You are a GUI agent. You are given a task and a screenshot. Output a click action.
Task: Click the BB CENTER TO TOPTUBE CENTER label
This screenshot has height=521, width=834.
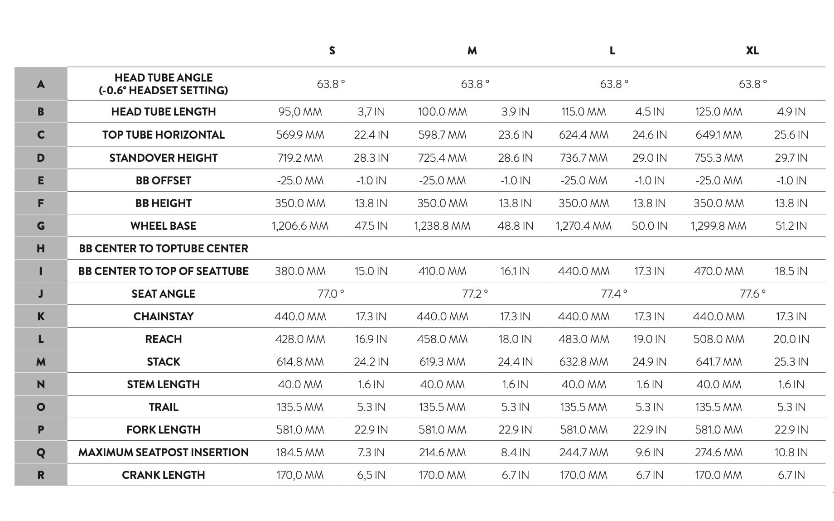click(x=164, y=248)
